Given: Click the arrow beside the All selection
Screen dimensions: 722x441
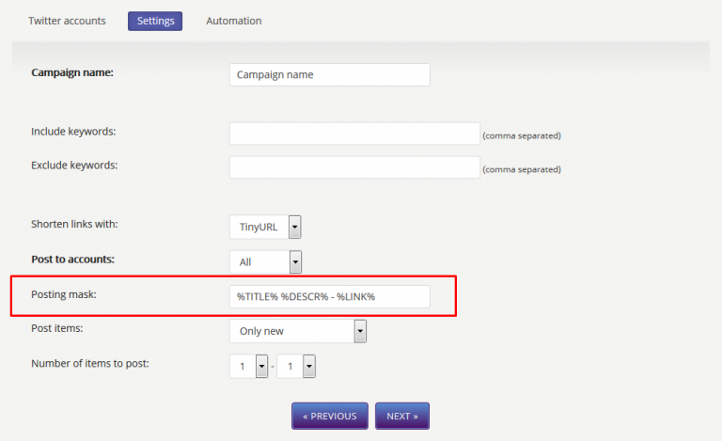Looking at the screenshot, I should (x=295, y=262).
